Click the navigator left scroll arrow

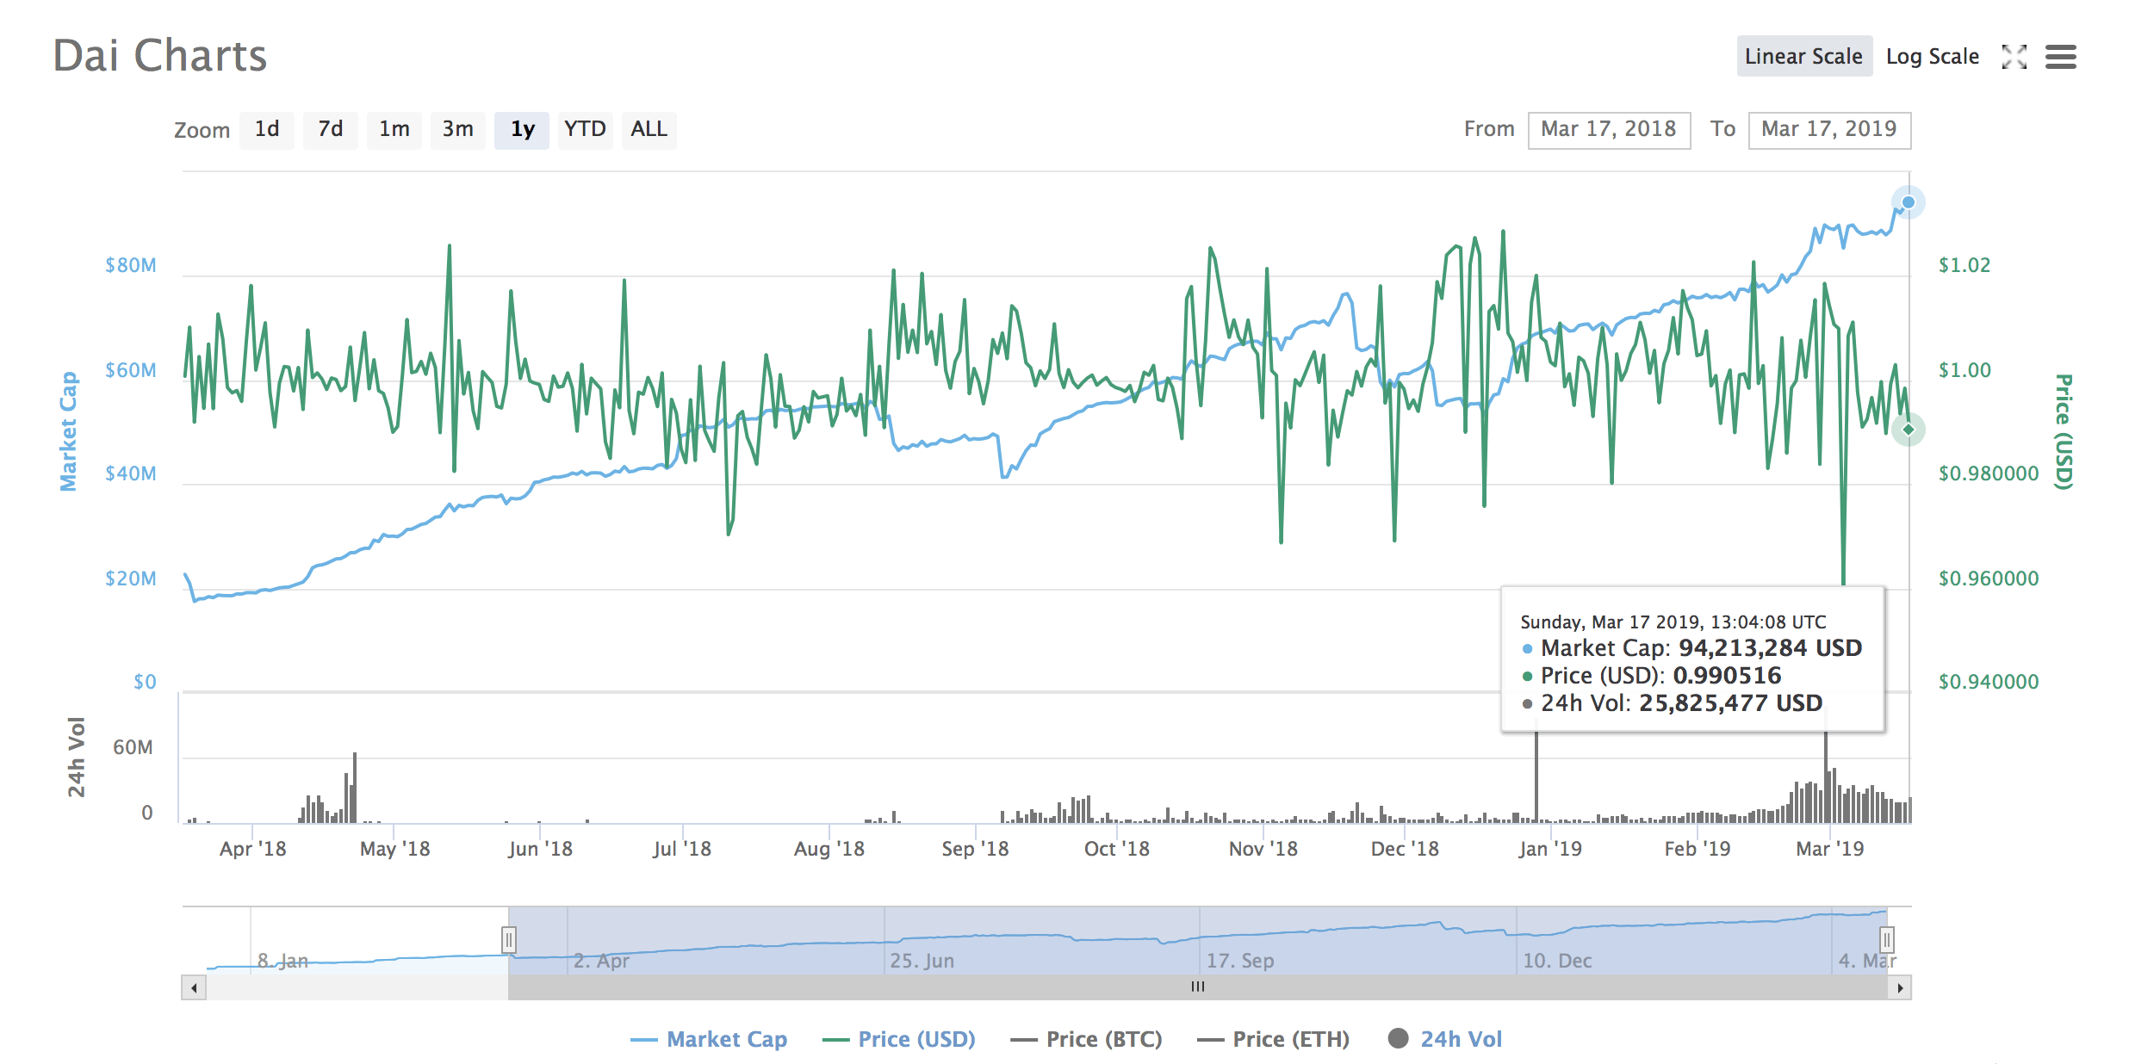194,987
